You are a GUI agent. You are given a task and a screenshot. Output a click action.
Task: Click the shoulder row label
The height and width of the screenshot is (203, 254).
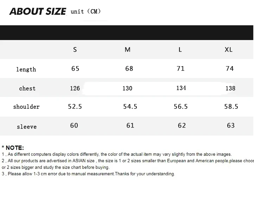(26, 107)
